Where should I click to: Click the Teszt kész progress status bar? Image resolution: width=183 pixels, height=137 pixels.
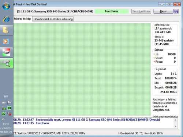112,11
